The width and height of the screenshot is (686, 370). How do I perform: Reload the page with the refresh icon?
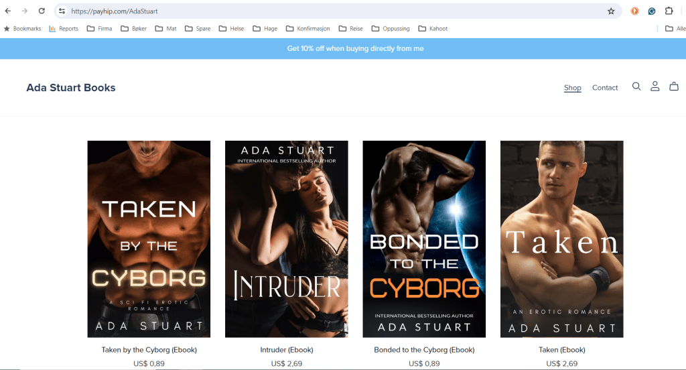tap(42, 11)
